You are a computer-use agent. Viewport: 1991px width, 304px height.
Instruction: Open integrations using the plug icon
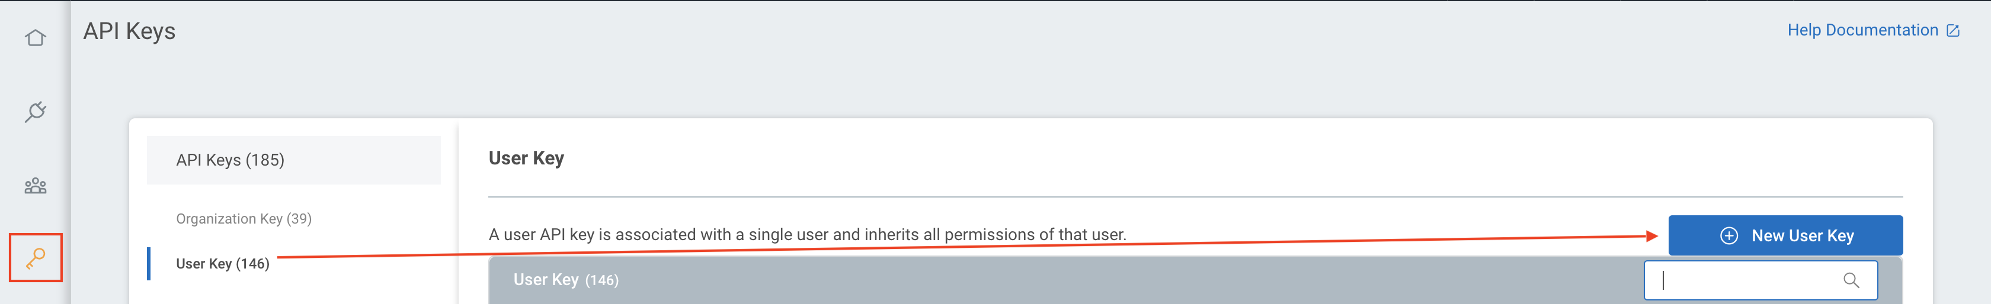coord(36,112)
